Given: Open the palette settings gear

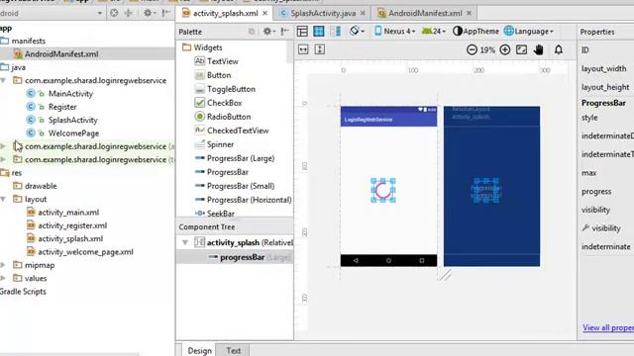Looking at the screenshot, I should (x=268, y=32).
